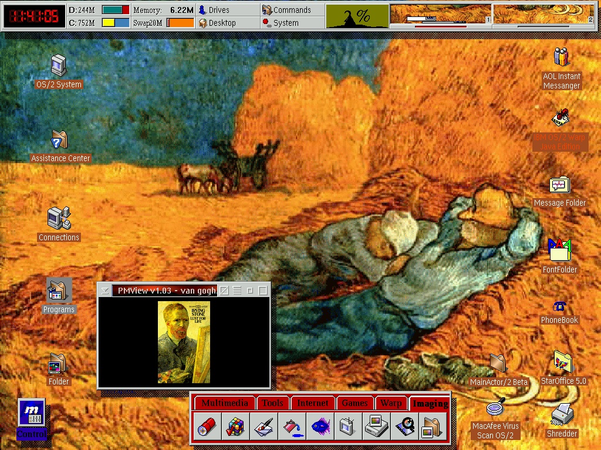This screenshot has width=601, height=450.
Task: Click the Van Gogh book cover image
Action: point(184,342)
